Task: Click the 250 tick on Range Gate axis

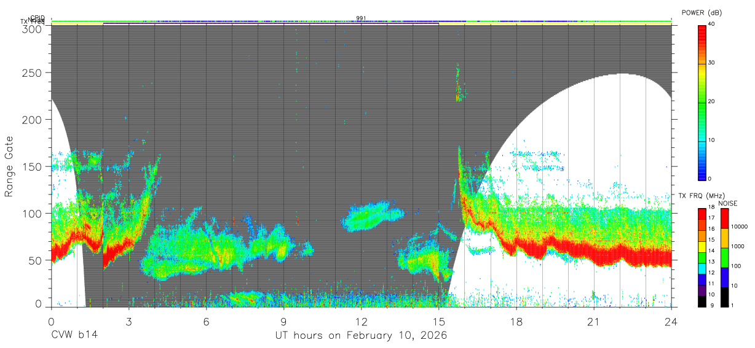Action: 33,73
